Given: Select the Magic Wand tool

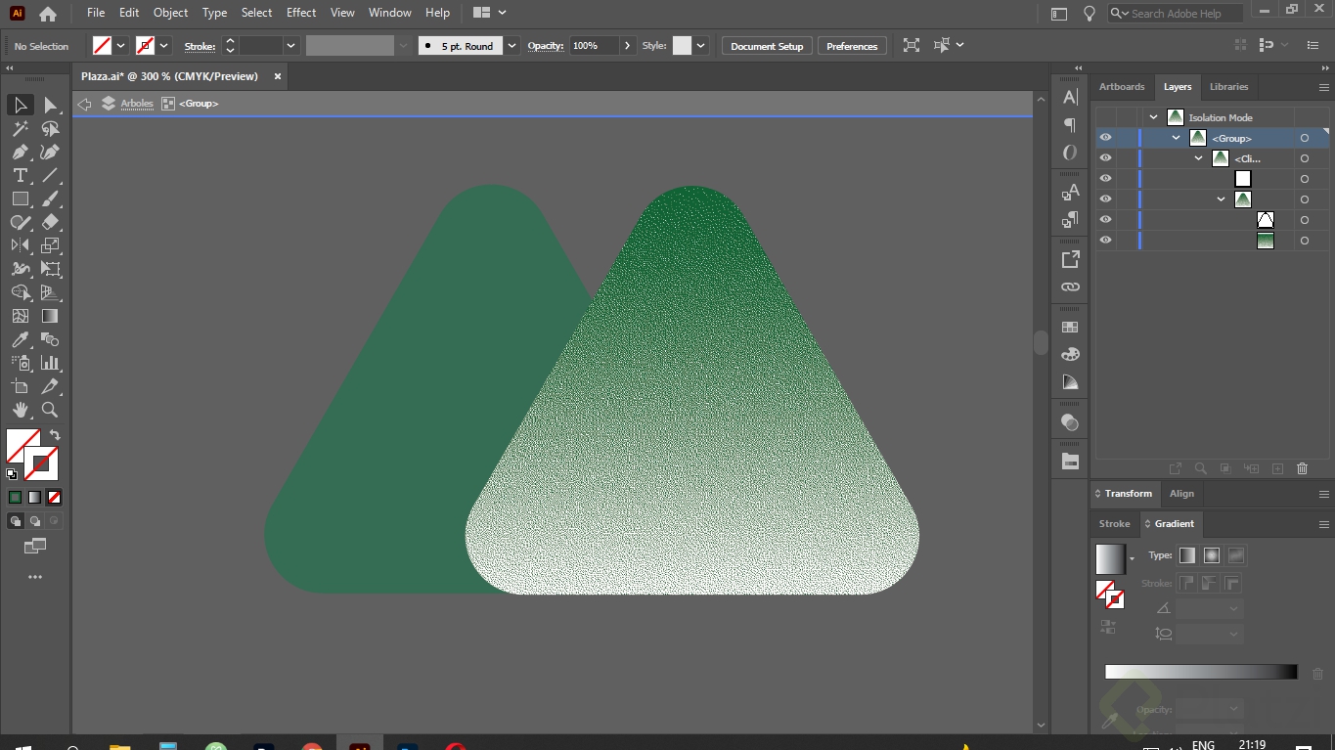Looking at the screenshot, I should click(20, 129).
